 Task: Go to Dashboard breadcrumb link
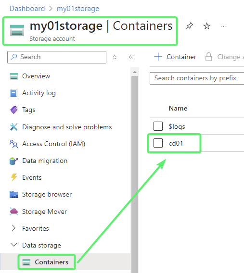27,9
